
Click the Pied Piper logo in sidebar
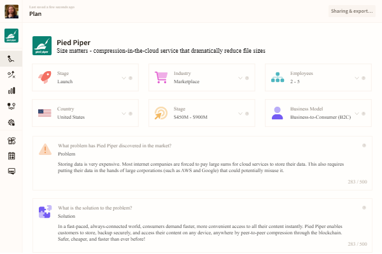pos(11,36)
